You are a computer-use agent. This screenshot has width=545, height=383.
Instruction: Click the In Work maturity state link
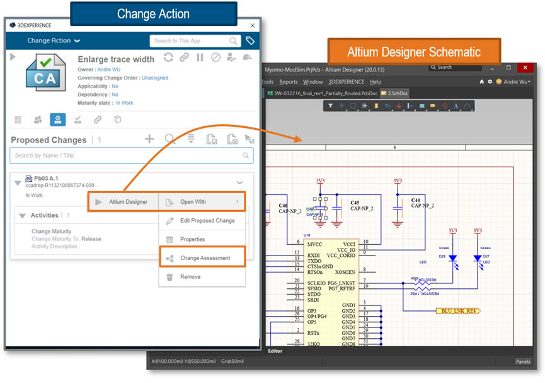click(124, 103)
